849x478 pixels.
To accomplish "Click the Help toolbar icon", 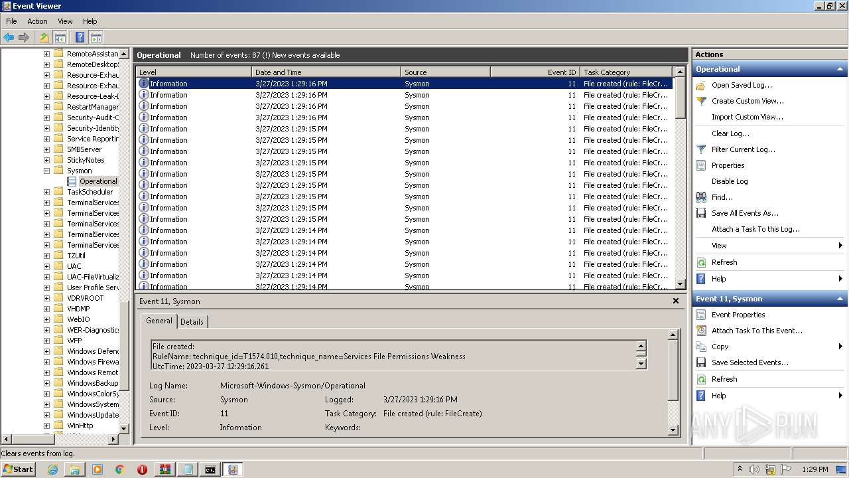I will pyautogui.click(x=80, y=38).
